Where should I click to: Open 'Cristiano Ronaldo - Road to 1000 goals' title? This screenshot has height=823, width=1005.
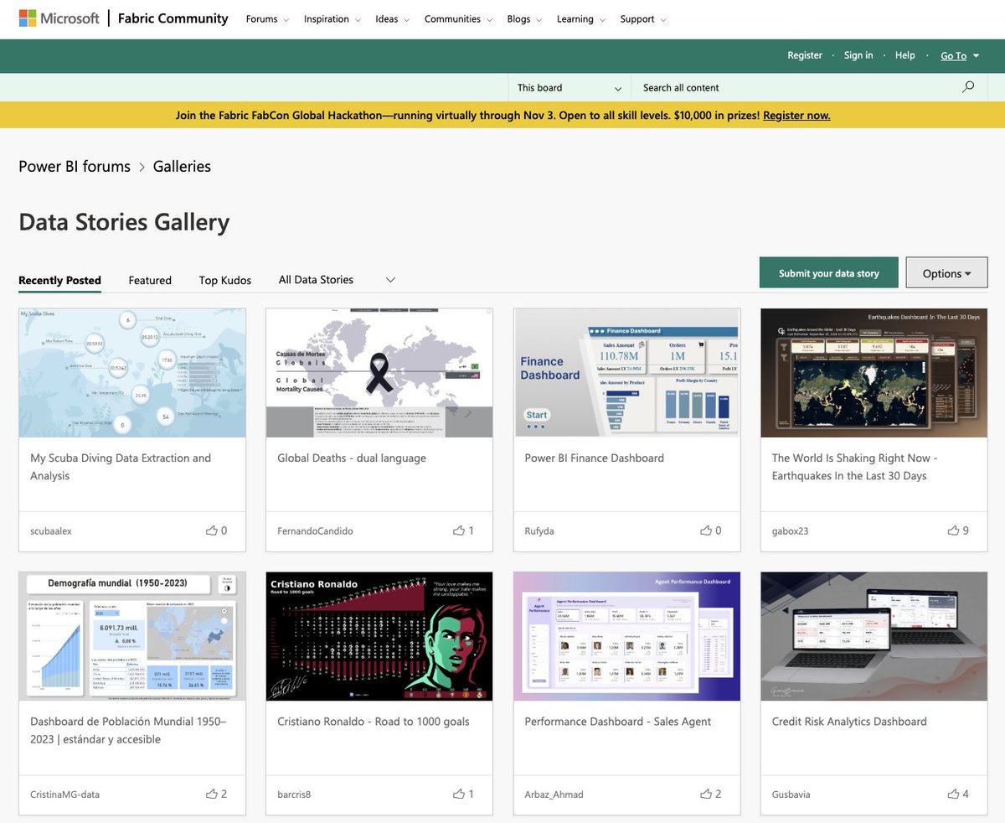374,722
